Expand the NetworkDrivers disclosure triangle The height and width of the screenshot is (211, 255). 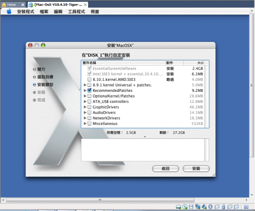tap(85, 118)
